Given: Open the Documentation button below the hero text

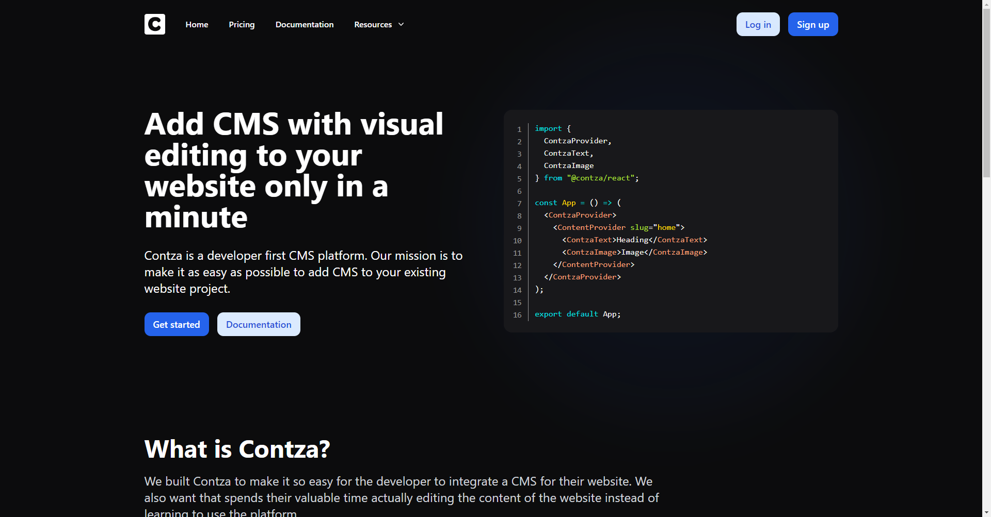Looking at the screenshot, I should pos(259,324).
